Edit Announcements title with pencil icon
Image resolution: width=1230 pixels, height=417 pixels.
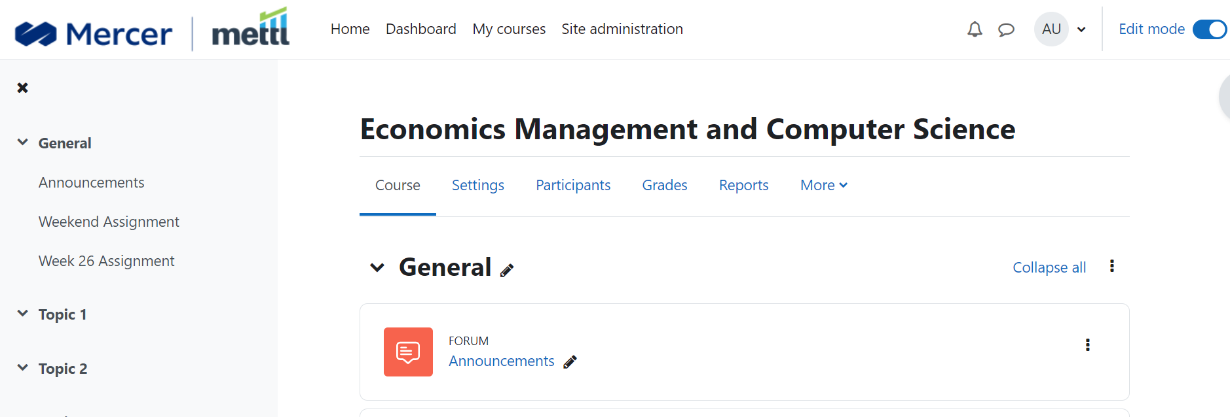click(x=570, y=361)
